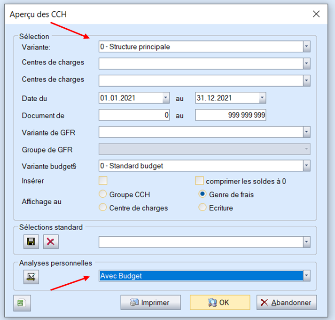Click the Abandonner button
The width and height of the screenshot is (335, 320).
(287, 303)
